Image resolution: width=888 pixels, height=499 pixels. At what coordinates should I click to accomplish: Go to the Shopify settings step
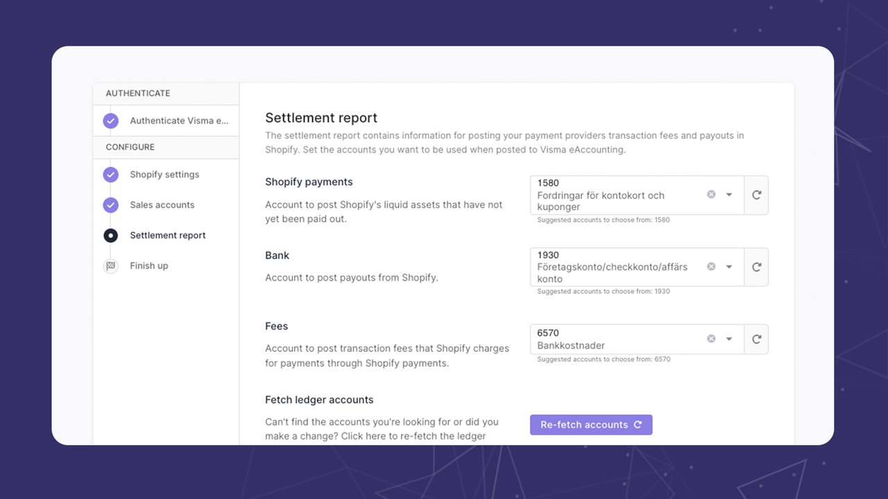click(x=164, y=175)
